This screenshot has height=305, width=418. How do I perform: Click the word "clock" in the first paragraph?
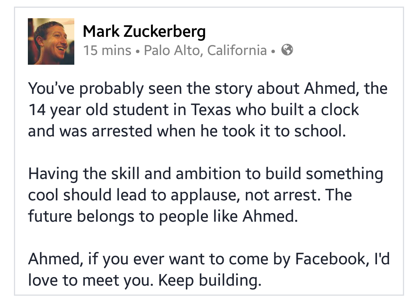click(x=340, y=110)
